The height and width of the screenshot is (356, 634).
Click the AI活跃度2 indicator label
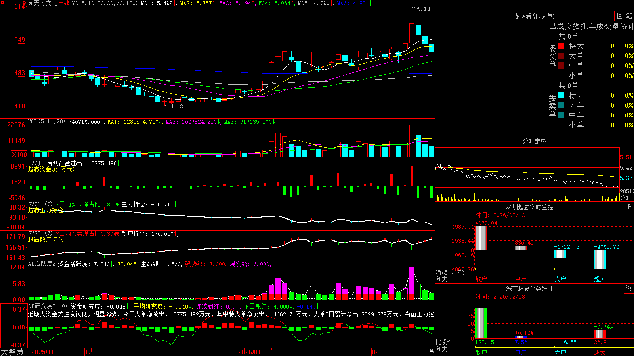[42, 264]
